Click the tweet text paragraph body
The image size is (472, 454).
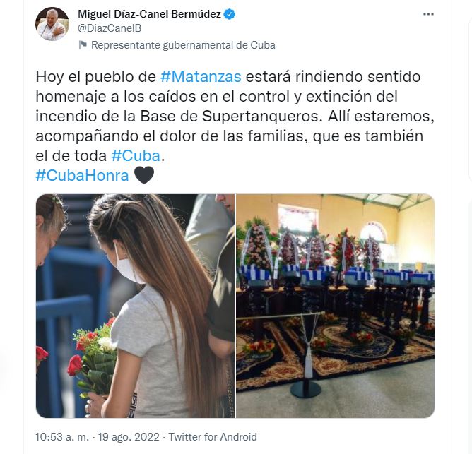[x=235, y=116]
